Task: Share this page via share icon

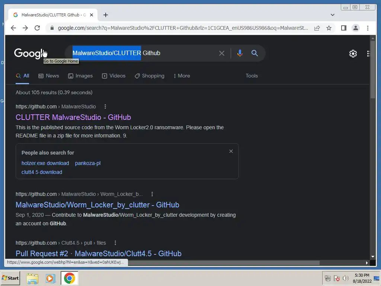Action: [317, 28]
